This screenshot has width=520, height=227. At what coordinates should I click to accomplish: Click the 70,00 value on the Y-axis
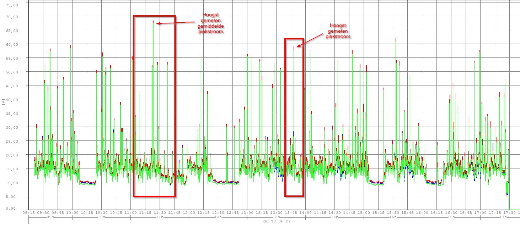click(x=14, y=17)
